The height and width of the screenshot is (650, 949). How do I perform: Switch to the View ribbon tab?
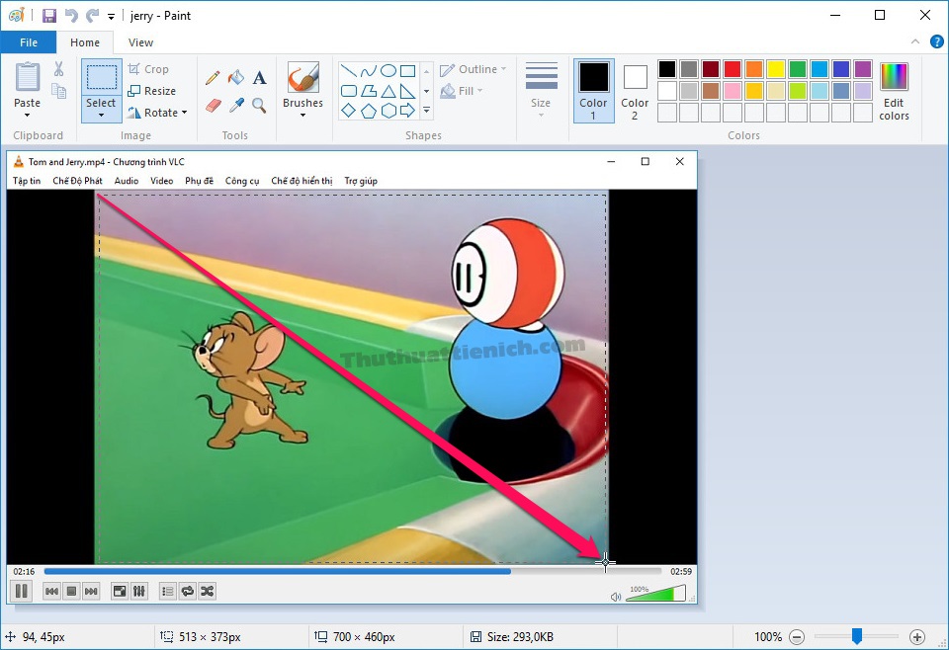pyautogui.click(x=140, y=42)
